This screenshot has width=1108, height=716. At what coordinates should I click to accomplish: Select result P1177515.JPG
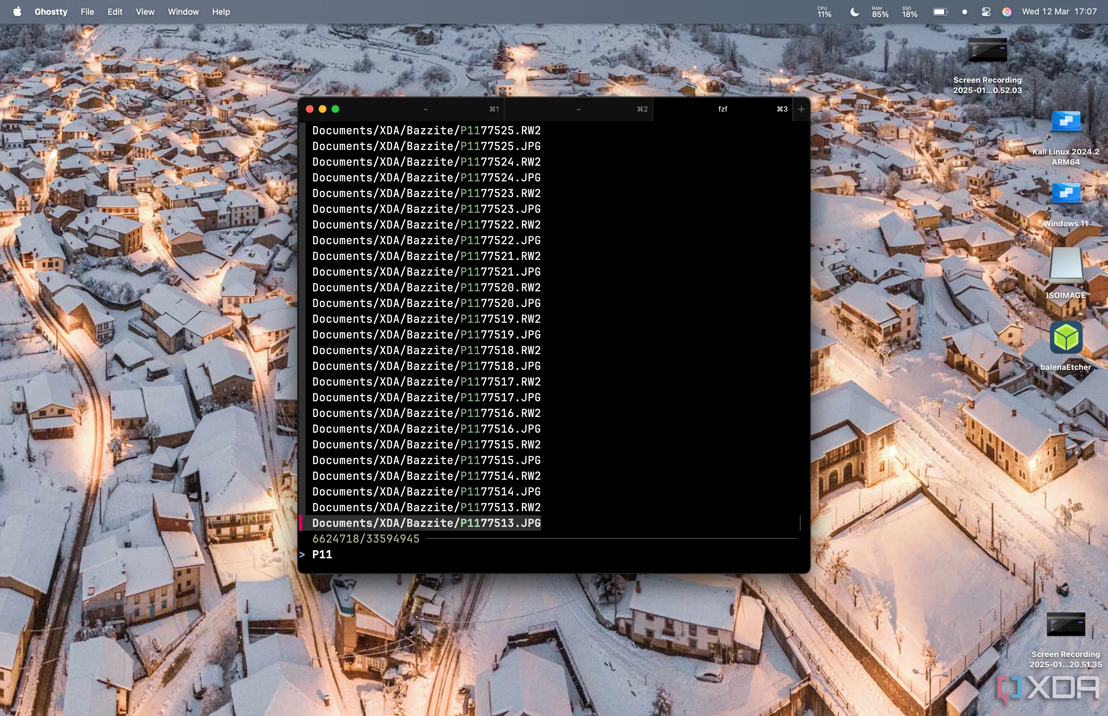[426, 460]
